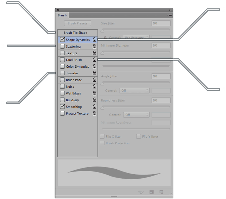This screenshot has width=226, height=199.
Task: Check the Brush Projection option
Action: [102, 143]
